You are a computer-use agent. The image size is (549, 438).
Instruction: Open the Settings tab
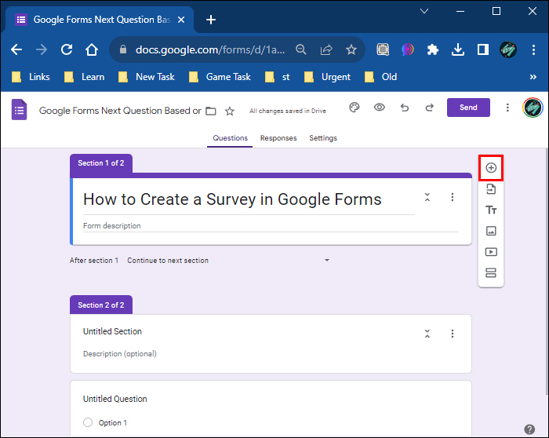(323, 138)
